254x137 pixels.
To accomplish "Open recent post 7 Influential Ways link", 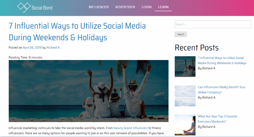I will 222,61.
